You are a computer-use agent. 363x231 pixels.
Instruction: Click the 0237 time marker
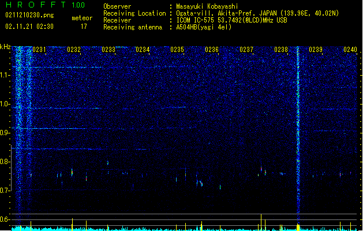point(246,50)
